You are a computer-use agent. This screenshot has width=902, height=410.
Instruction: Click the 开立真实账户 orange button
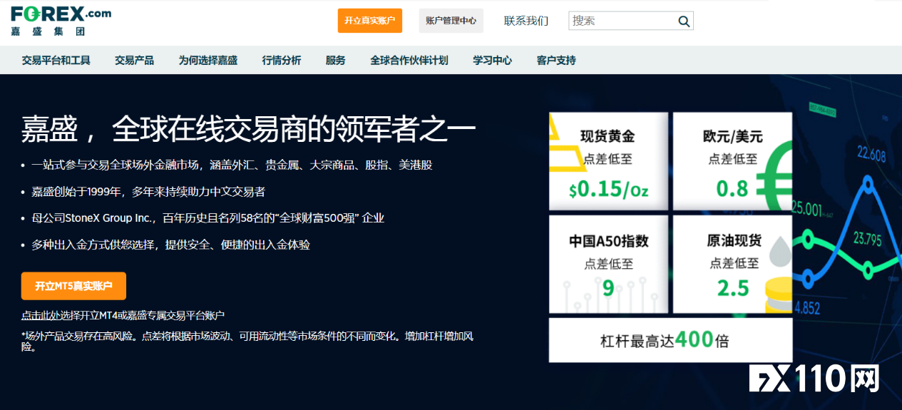coord(369,21)
